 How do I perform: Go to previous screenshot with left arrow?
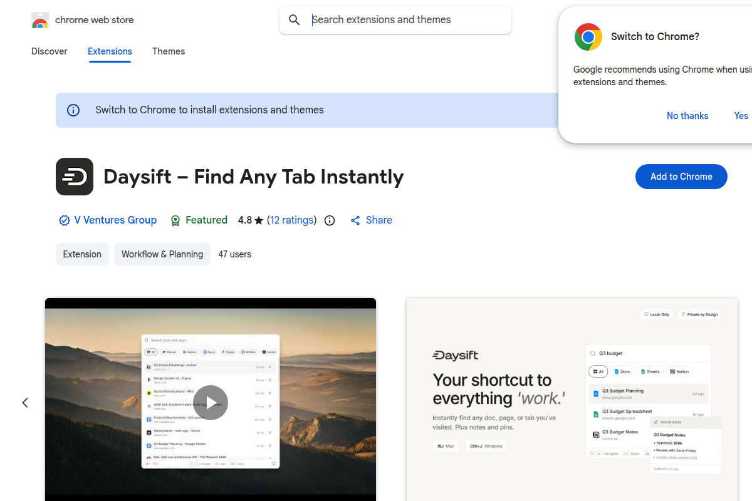25,403
